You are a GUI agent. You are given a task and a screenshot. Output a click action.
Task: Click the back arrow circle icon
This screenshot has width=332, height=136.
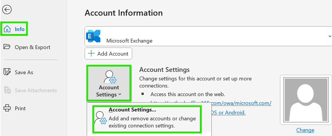(7, 10)
